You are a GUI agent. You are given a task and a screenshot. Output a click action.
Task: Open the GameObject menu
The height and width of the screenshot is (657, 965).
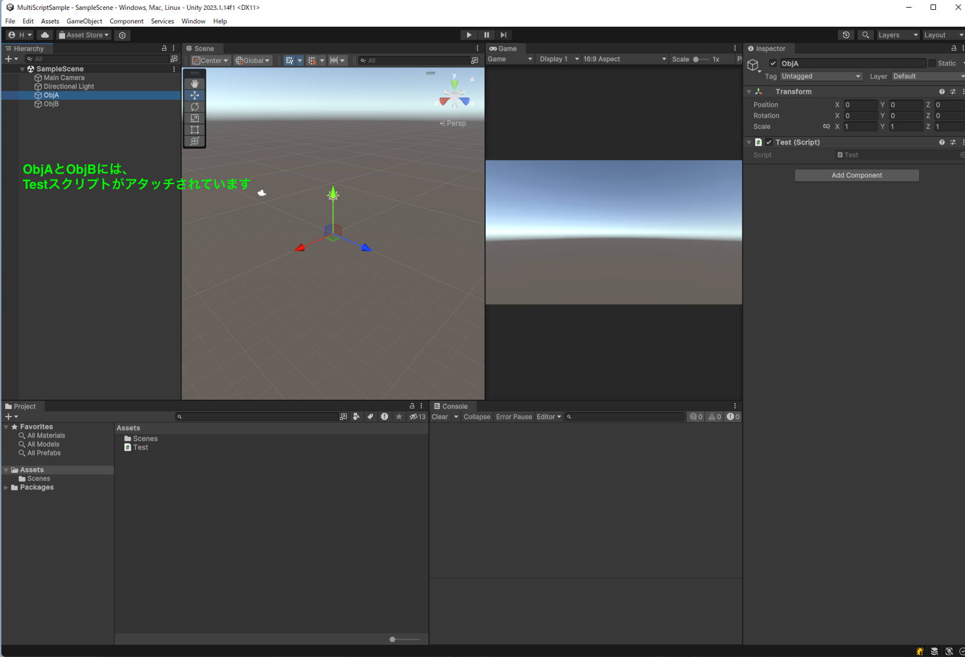pyautogui.click(x=84, y=21)
